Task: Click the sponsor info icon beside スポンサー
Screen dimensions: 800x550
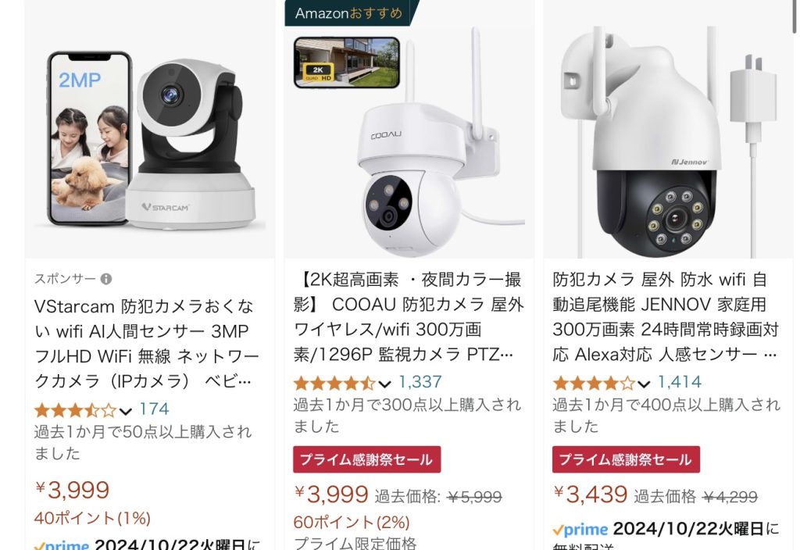Action: coord(106,279)
